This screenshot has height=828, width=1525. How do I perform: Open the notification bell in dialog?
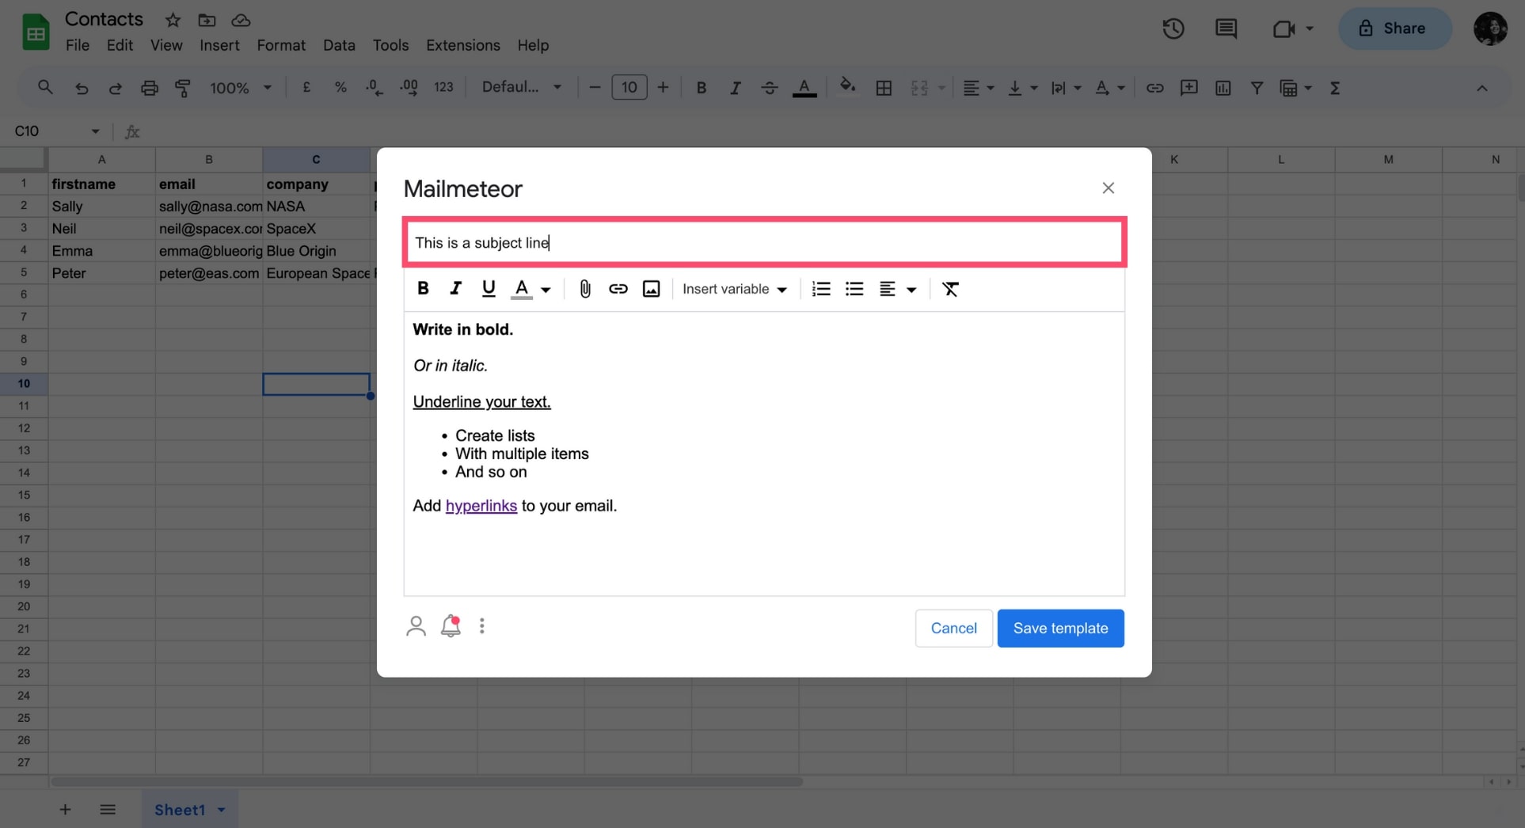451,626
